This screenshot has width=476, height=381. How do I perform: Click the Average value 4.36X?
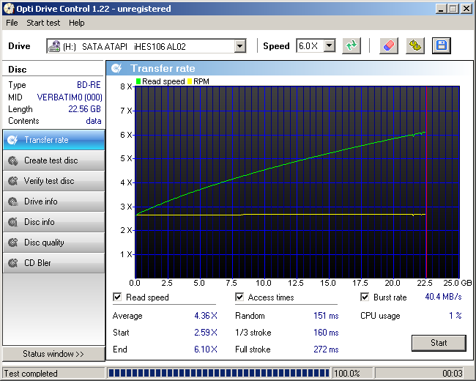click(206, 316)
